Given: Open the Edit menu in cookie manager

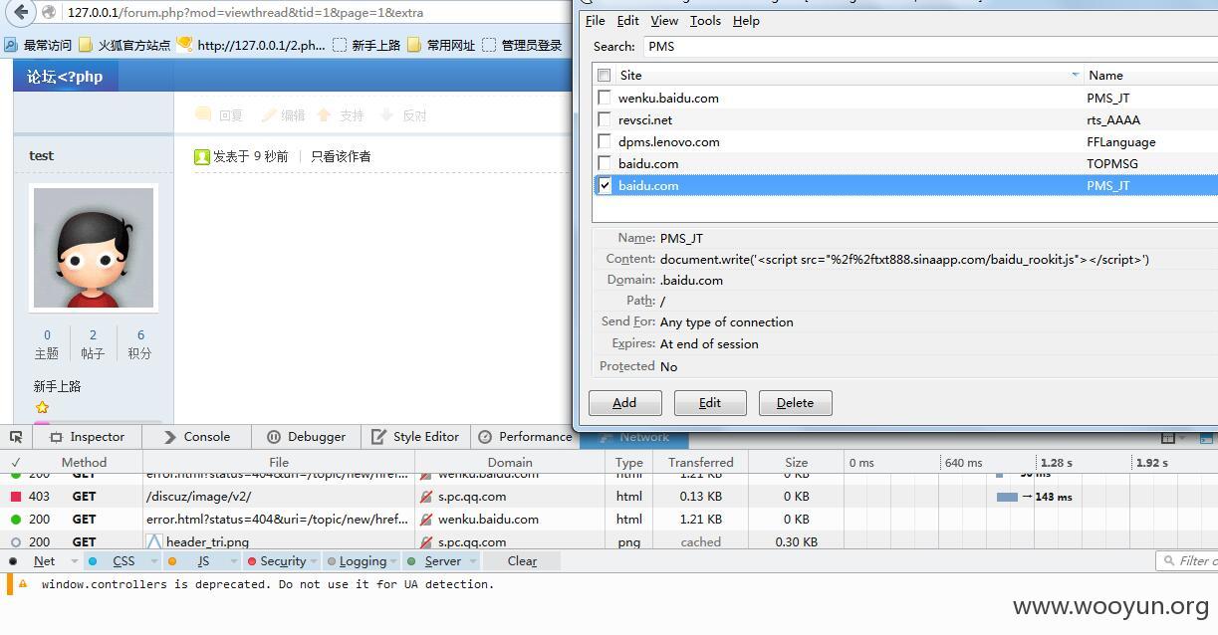Looking at the screenshot, I should tap(627, 20).
